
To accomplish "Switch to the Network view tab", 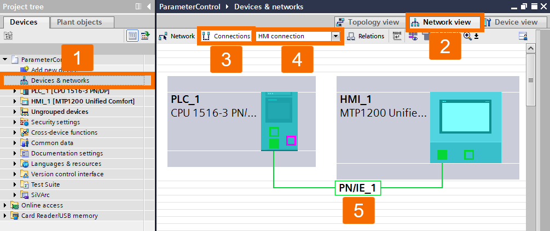I will [x=445, y=22].
